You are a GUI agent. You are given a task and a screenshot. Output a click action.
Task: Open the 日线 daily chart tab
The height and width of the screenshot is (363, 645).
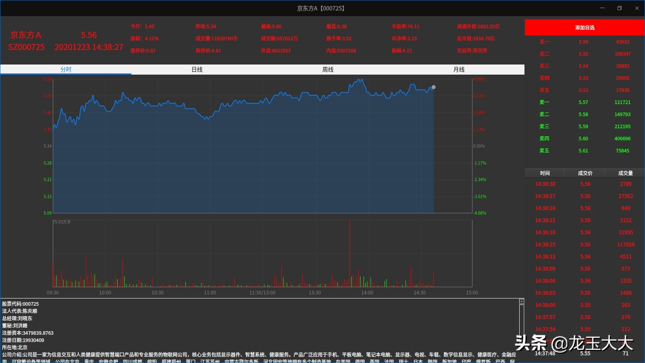pos(197,69)
